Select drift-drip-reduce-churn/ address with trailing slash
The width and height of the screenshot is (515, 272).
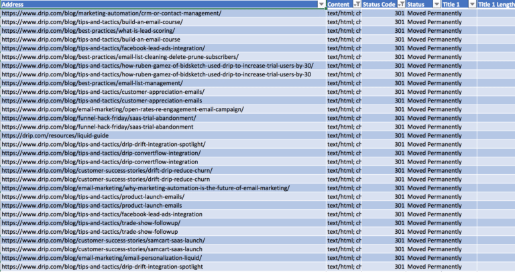pyautogui.click(x=163, y=171)
